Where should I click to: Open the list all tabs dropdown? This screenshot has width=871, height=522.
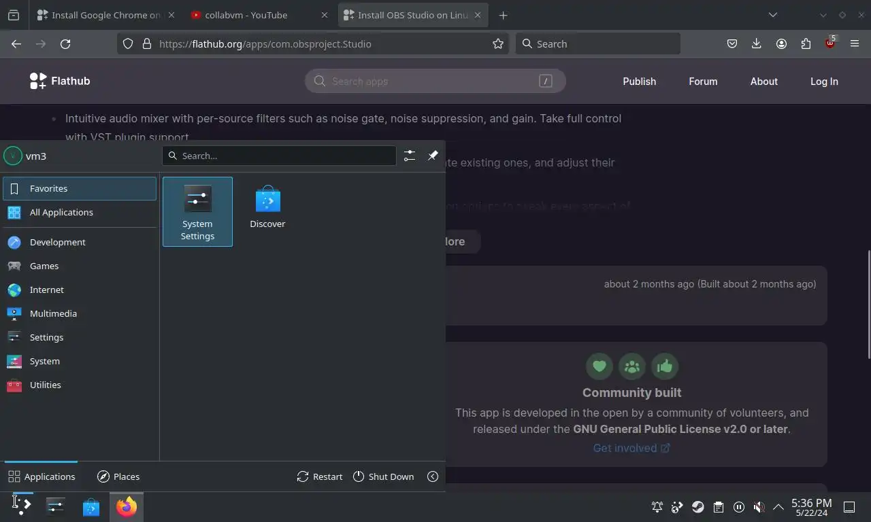773,15
